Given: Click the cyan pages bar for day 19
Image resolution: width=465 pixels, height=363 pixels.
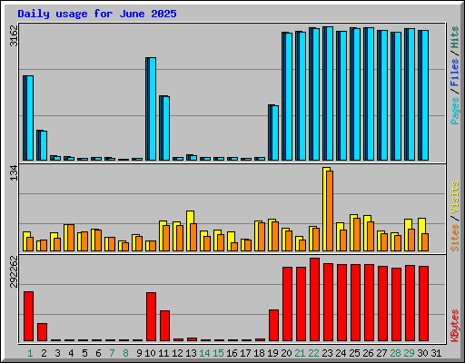Looking at the screenshot, I should pos(275,133).
